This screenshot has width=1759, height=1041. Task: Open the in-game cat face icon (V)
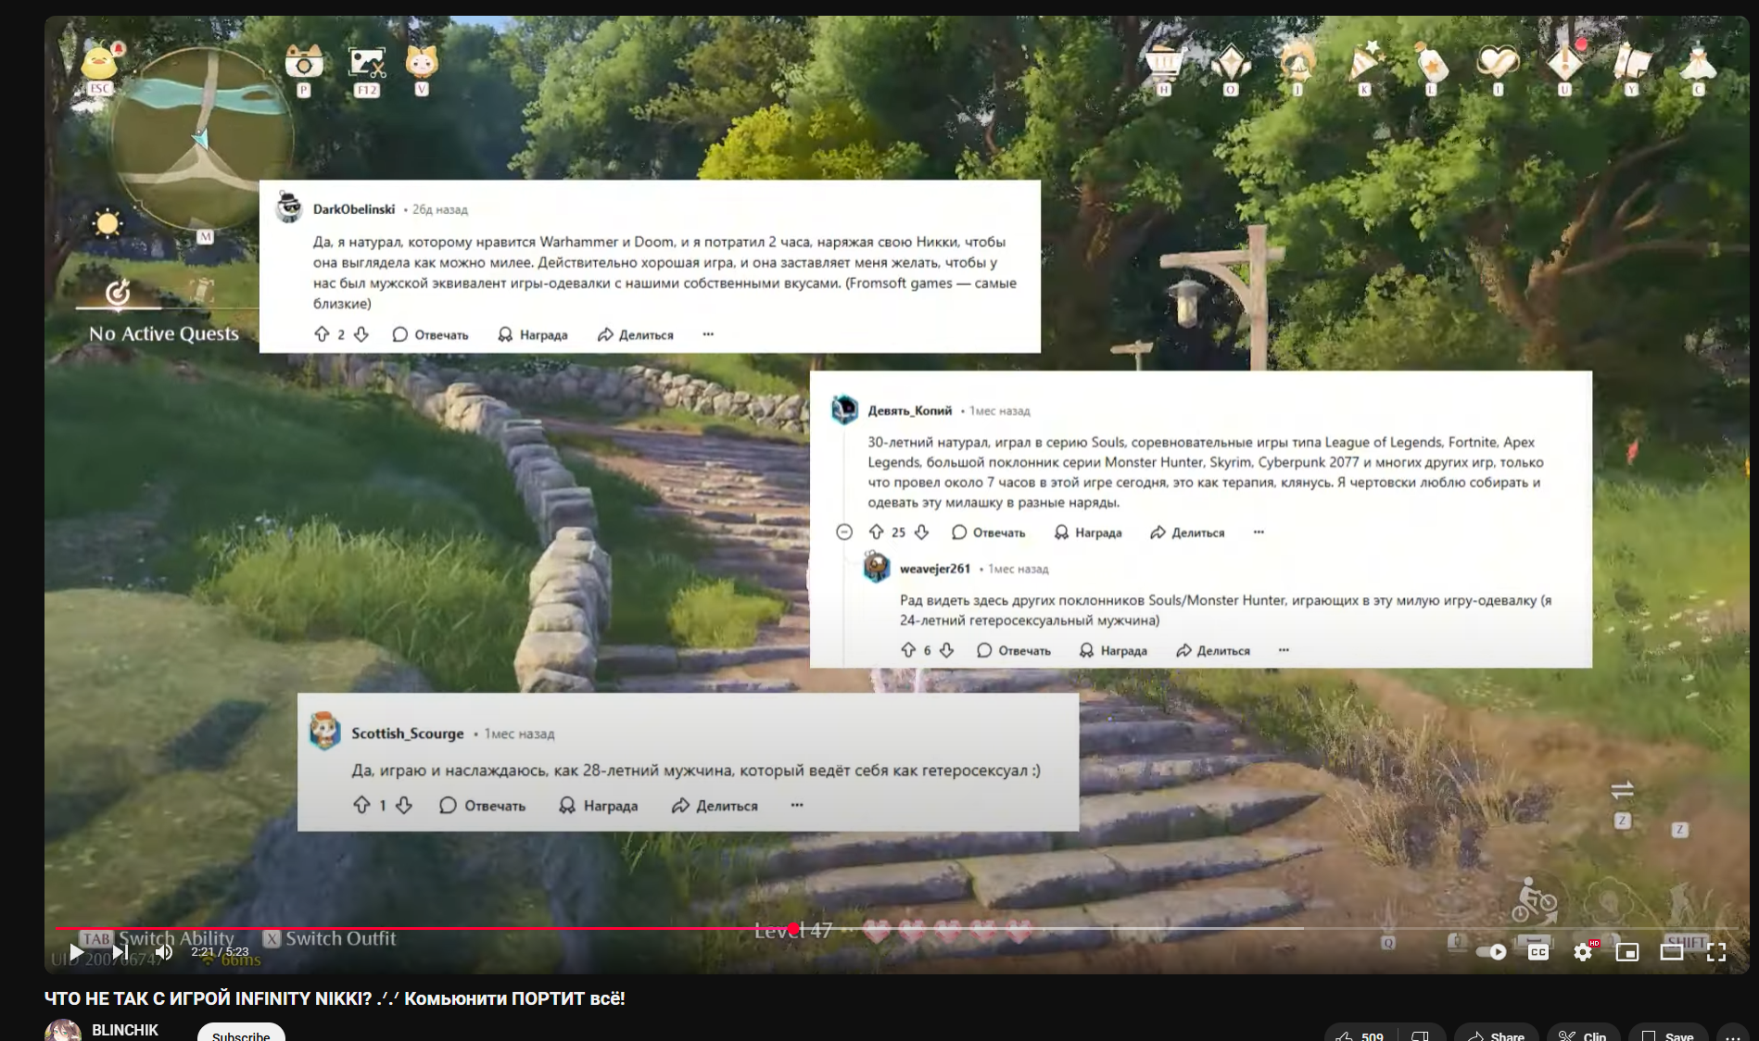(x=422, y=63)
